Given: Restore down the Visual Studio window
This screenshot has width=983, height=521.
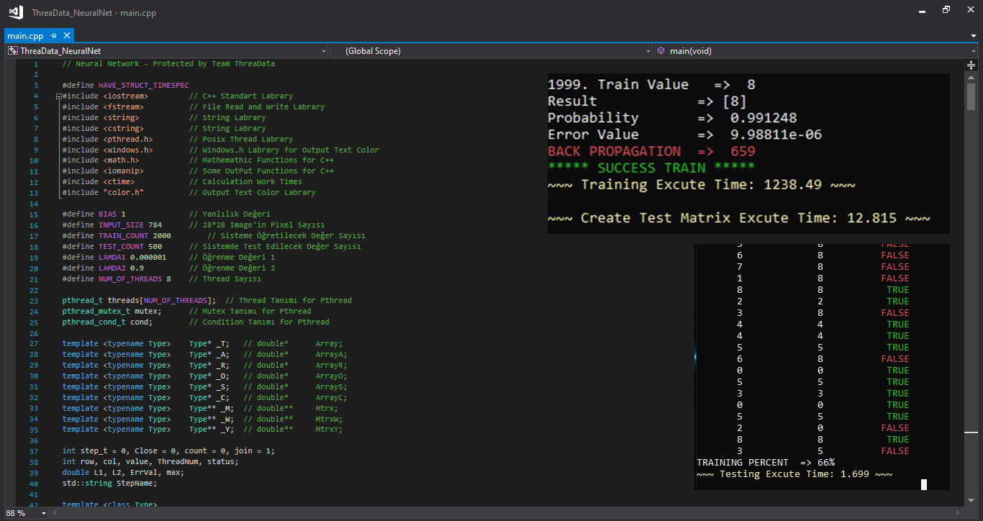Looking at the screenshot, I should pos(946,11).
